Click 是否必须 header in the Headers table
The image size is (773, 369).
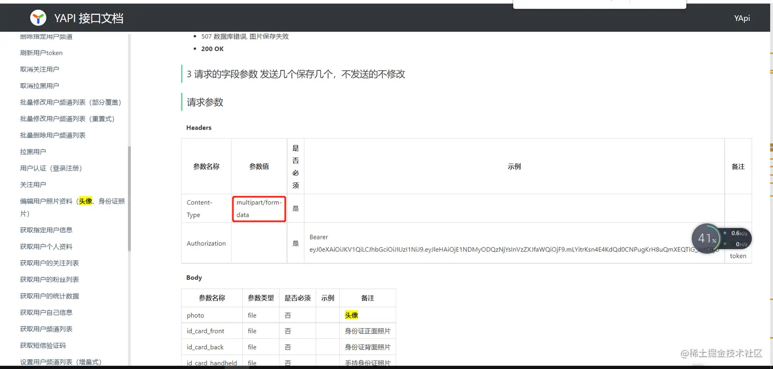tap(295, 166)
